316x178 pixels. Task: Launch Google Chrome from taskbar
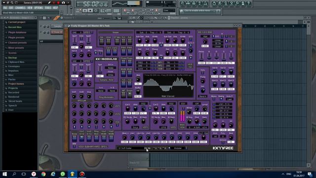click(43, 174)
